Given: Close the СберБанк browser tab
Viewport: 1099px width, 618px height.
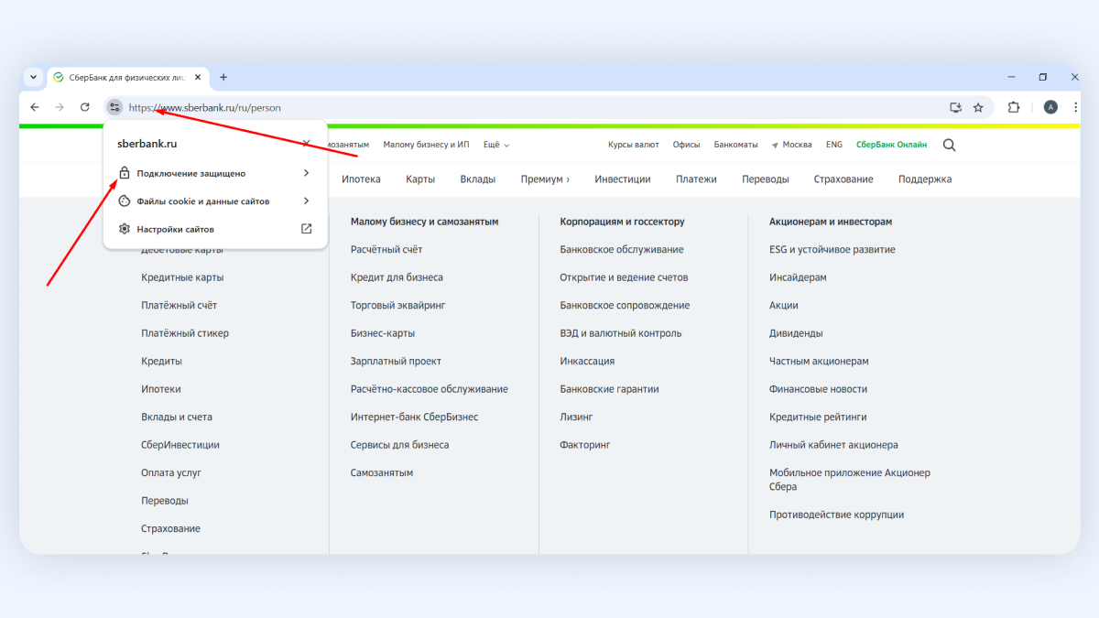Looking at the screenshot, I should pos(198,78).
